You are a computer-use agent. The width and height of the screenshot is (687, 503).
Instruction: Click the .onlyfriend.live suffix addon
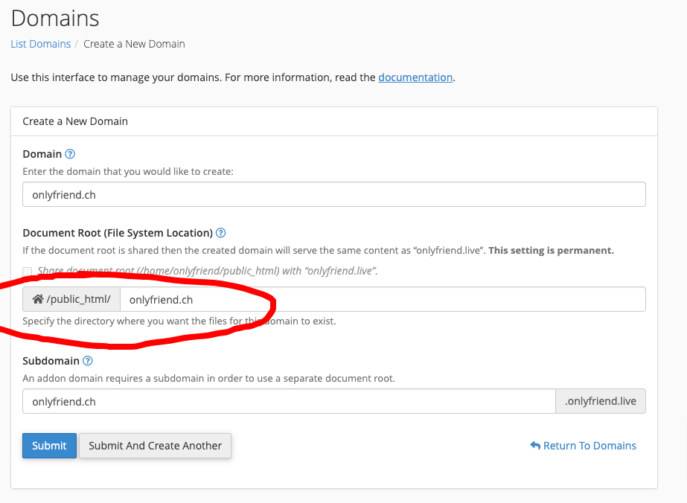[600, 401]
